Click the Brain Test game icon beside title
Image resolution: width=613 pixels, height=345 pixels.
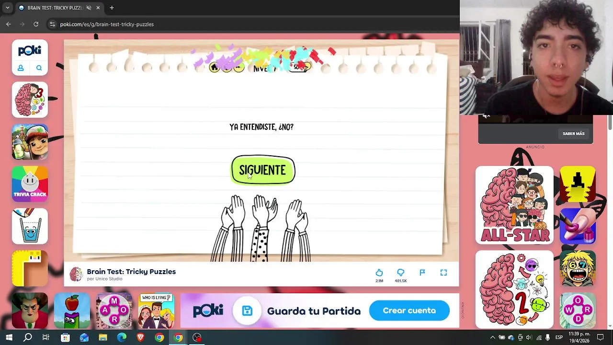[x=76, y=274]
